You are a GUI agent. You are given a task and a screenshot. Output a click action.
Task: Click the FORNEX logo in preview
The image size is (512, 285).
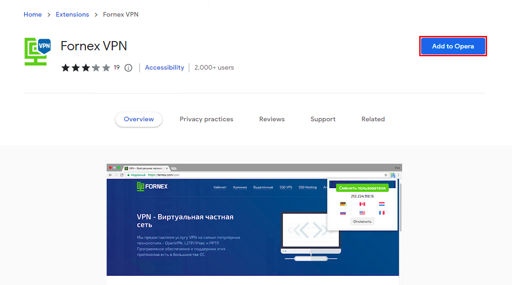[152, 186]
